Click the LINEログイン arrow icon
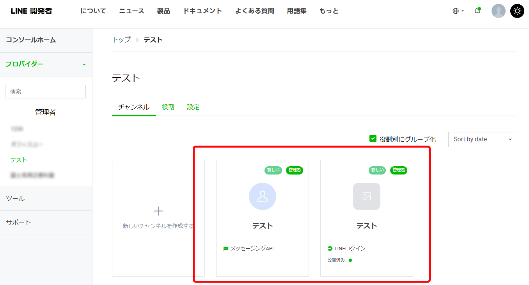Viewport: 529px width, 285px height. (330, 249)
